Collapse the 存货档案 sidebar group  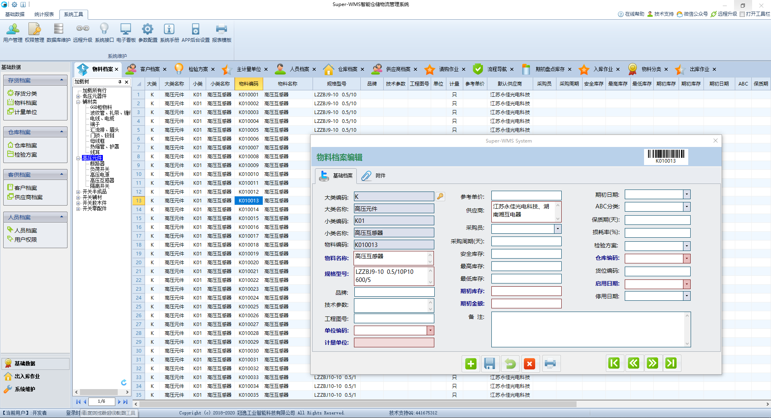click(x=61, y=80)
